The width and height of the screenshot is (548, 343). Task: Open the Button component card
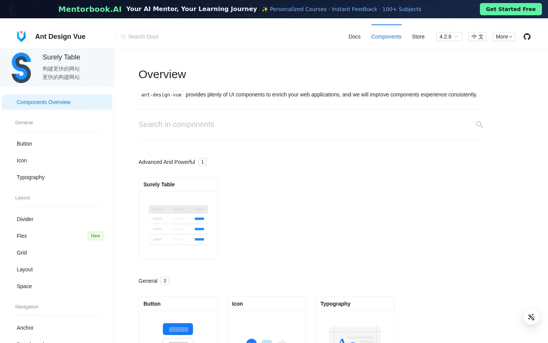[178, 319]
